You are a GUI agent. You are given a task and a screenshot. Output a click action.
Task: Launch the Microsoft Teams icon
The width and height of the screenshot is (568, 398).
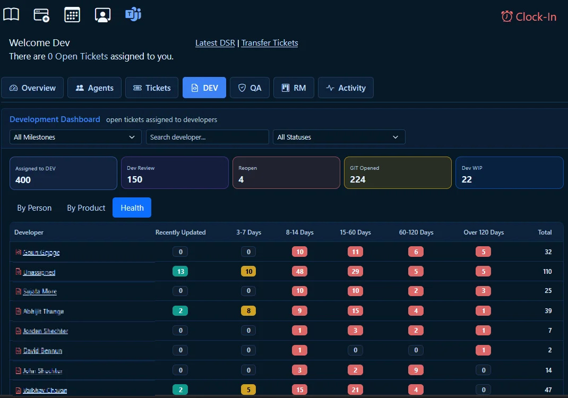(133, 14)
